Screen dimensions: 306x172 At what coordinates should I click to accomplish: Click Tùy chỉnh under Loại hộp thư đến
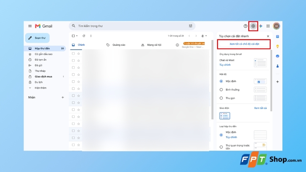coord(231,137)
